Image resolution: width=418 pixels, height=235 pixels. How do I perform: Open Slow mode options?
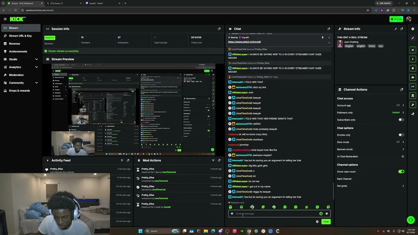[x=370, y=142]
